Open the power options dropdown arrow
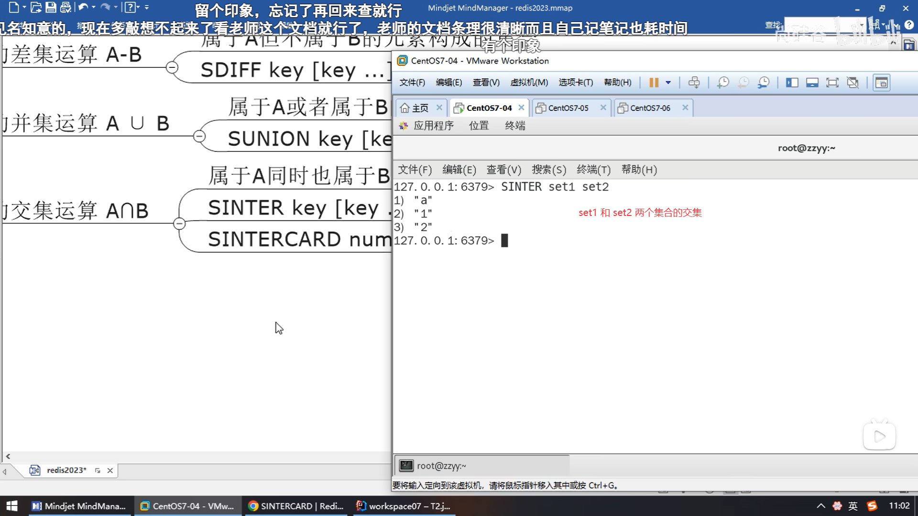 point(668,83)
